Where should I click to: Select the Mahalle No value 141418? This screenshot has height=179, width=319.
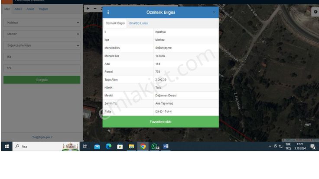click(x=160, y=56)
